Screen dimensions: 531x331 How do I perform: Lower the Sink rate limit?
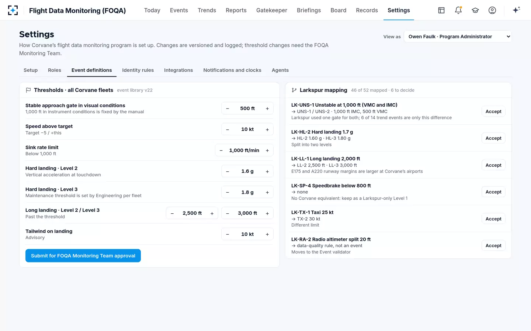coord(221,150)
